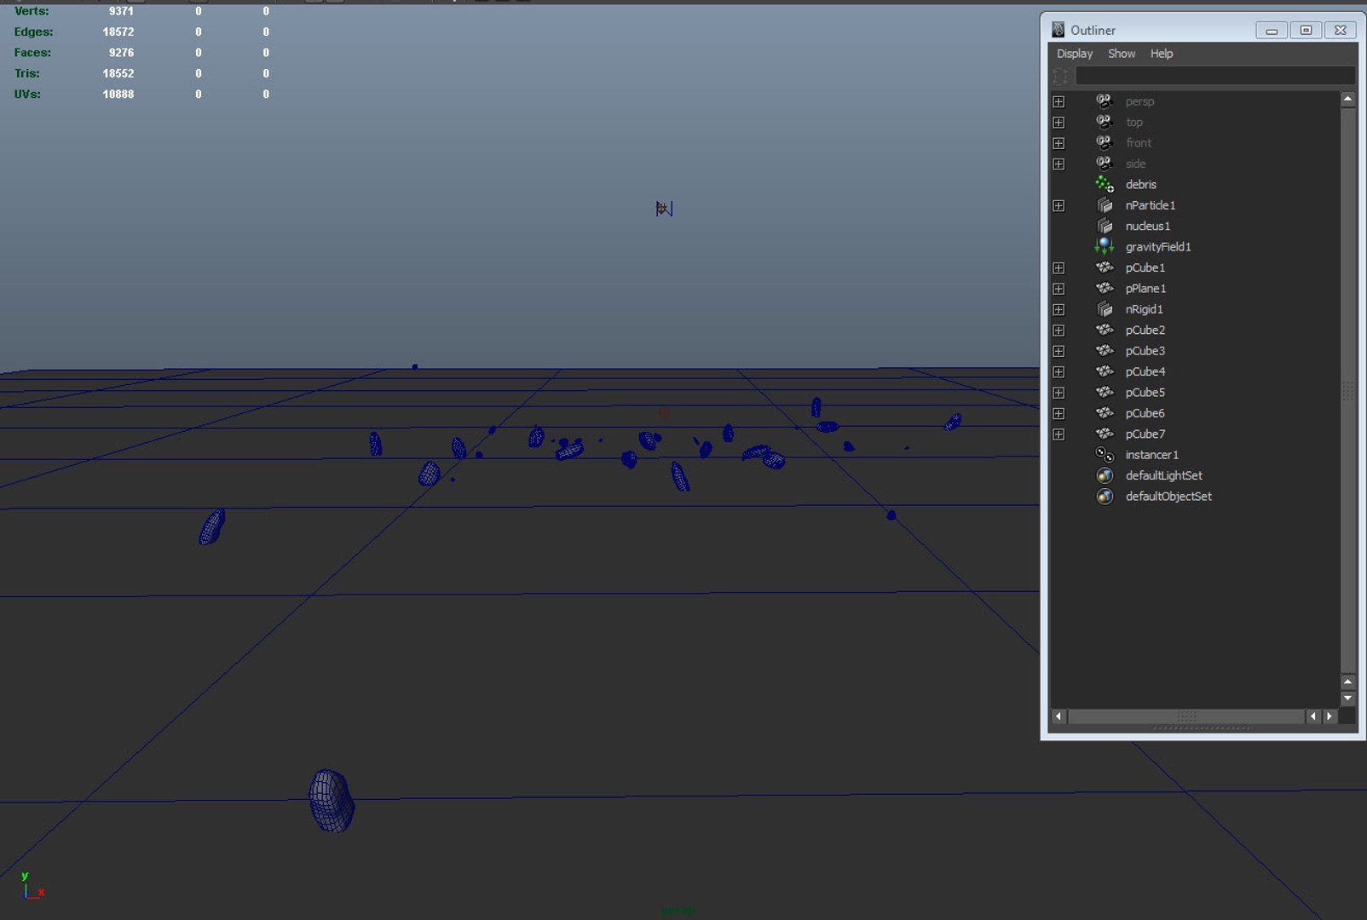The width and height of the screenshot is (1367, 920).
Task: Click the pPlane1 mesh icon
Action: [x=1105, y=288]
